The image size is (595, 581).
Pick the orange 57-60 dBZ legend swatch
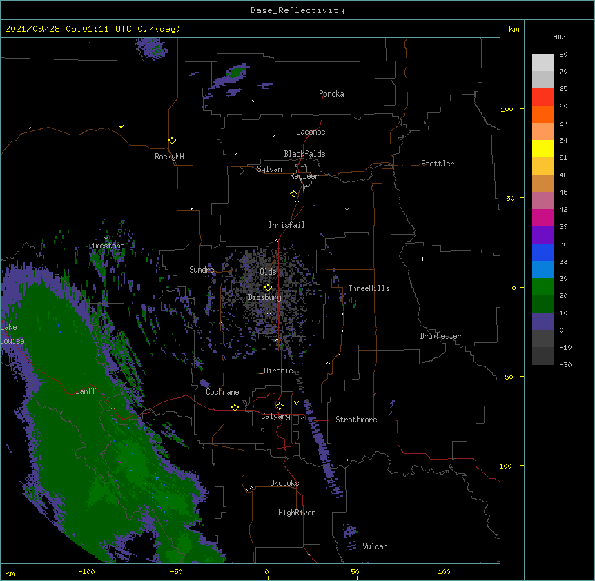(543, 115)
